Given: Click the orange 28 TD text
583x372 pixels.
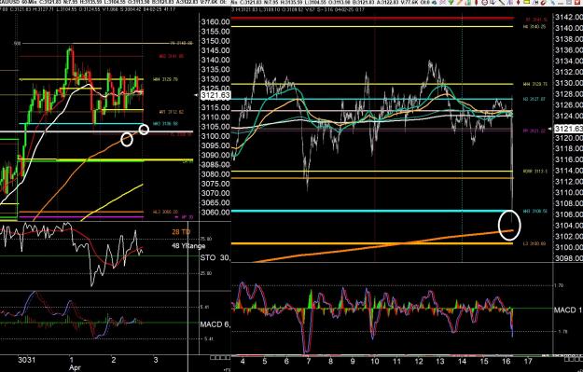Looking at the screenshot, I should click(181, 232).
